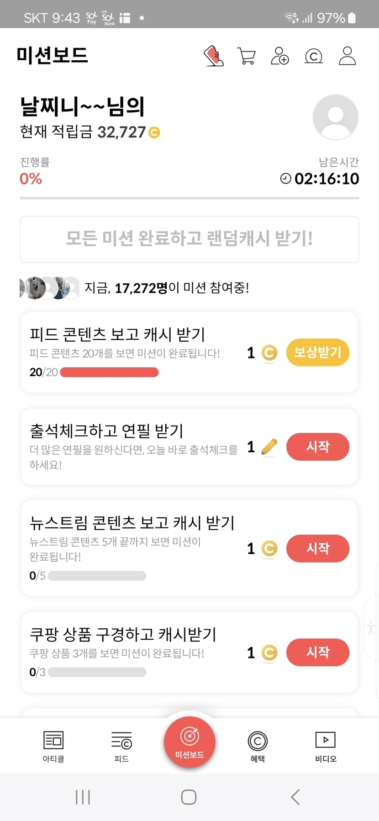The height and width of the screenshot is (821, 379).
Task: Start the 출석체크 pencil mission
Action: (x=318, y=447)
